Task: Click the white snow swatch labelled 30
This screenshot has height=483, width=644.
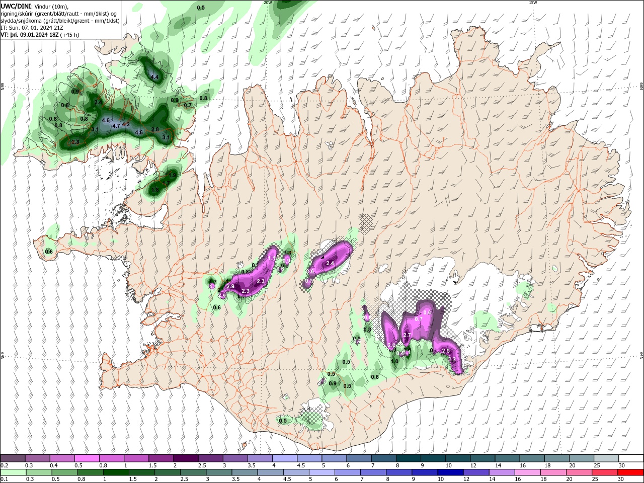Action: coord(631,458)
